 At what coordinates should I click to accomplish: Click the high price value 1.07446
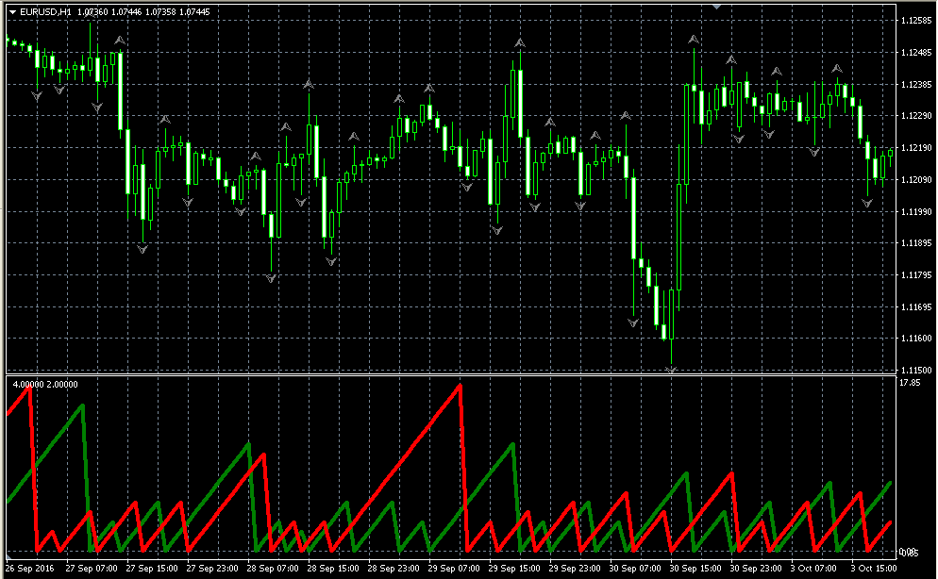pyautogui.click(x=126, y=12)
